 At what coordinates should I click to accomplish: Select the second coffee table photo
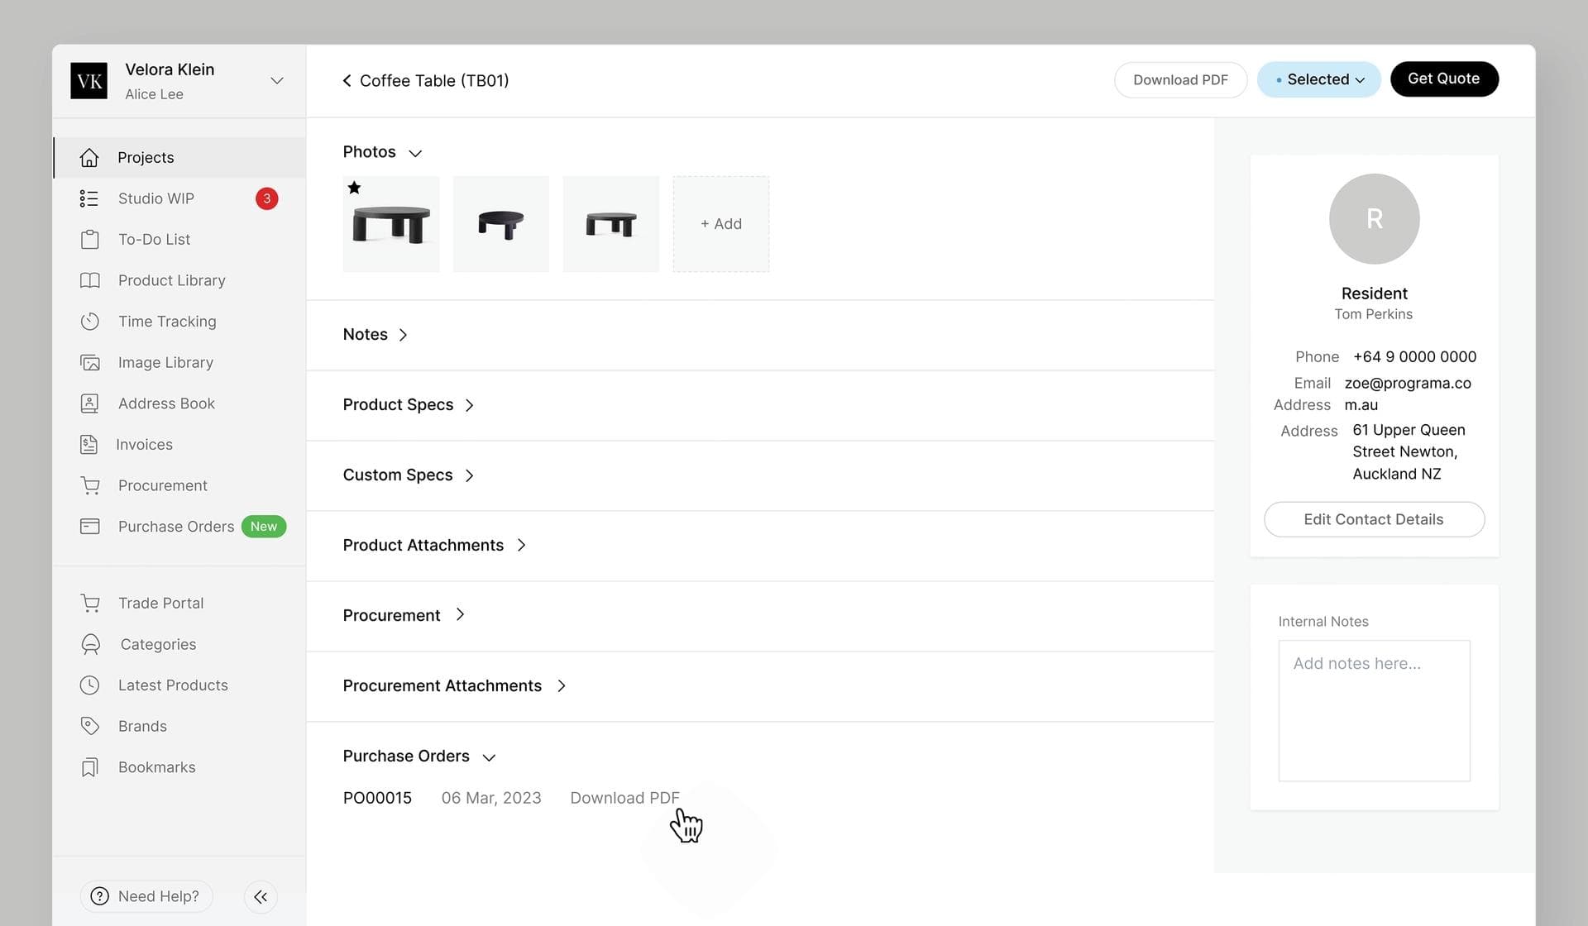click(501, 224)
